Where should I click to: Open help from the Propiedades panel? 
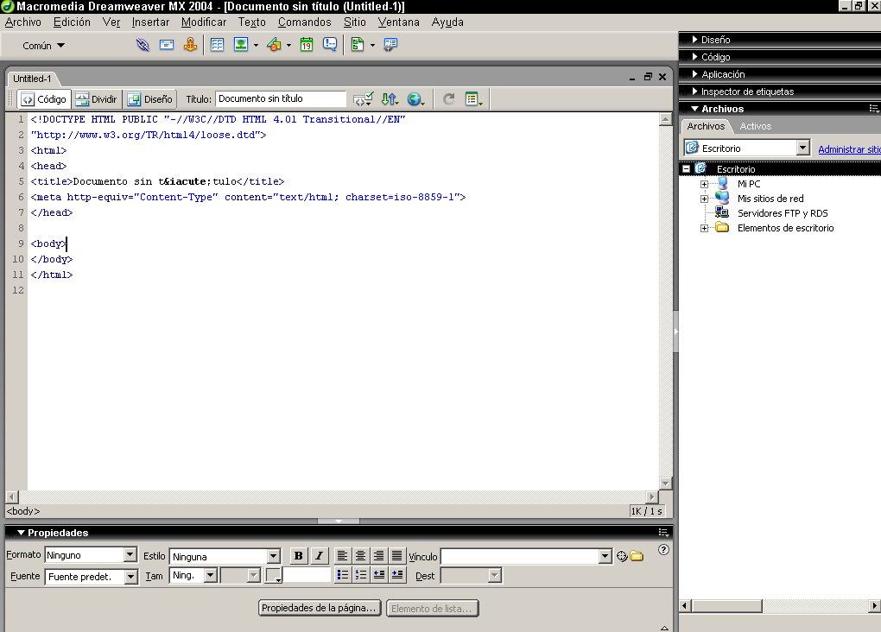click(x=663, y=550)
